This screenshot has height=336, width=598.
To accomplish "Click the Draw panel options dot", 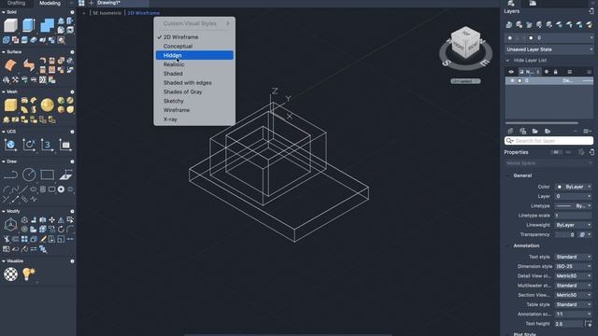I will pos(72,161).
